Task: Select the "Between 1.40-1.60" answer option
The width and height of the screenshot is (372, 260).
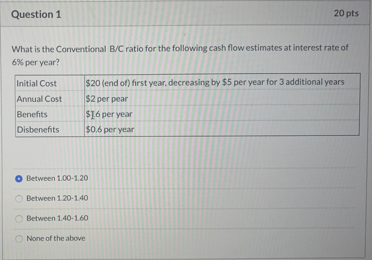Action: coord(19,218)
